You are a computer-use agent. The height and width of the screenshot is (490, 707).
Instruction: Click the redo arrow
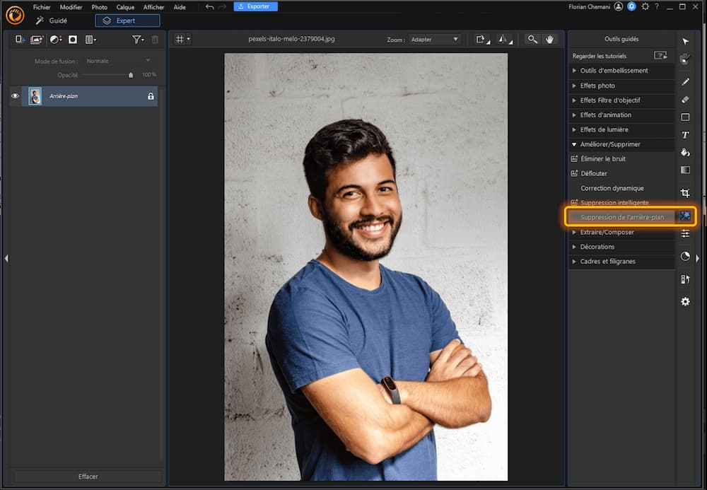pos(222,7)
